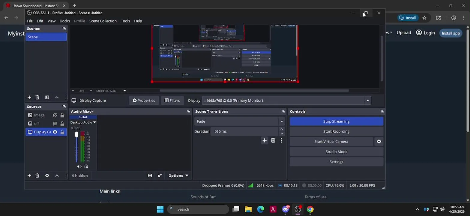Open File Explorer from taskbar
Viewport: 470px width, 216px height.
click(248, 209)
